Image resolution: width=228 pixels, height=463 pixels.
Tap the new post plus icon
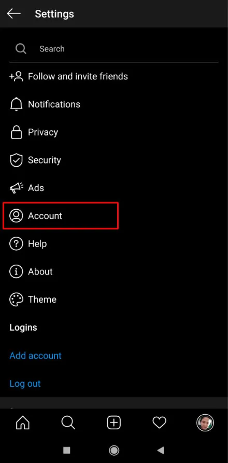[x=114, y=423]
